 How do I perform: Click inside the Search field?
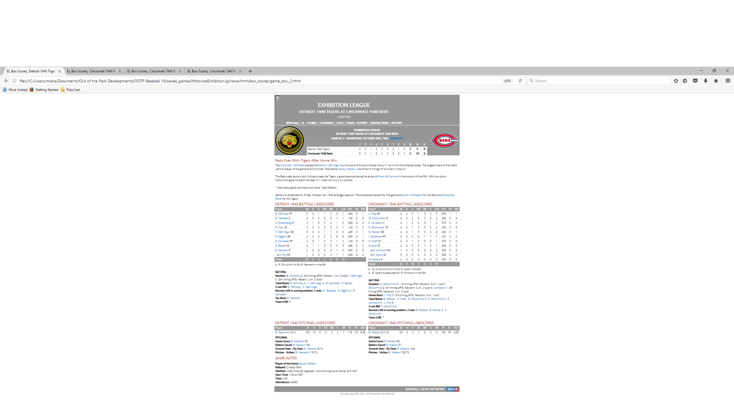point(599,81)
